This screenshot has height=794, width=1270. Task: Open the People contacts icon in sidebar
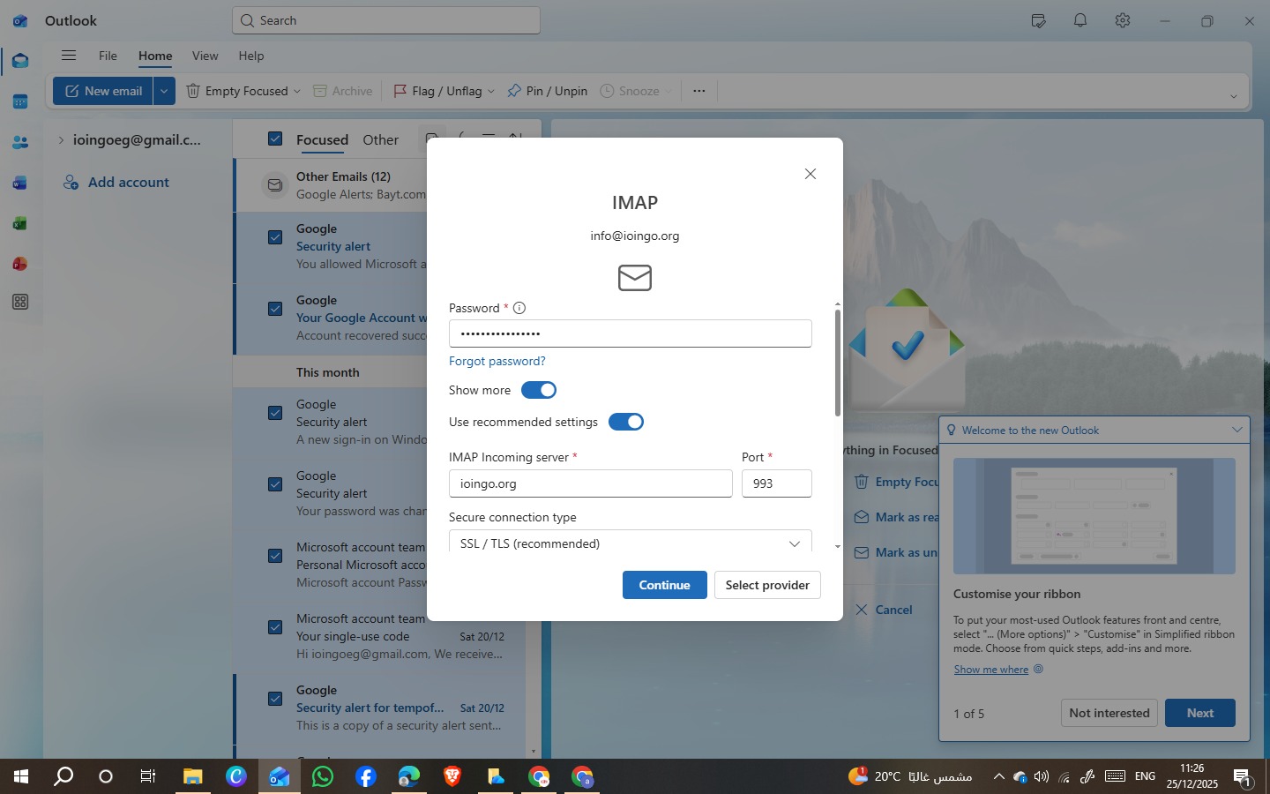(20, 142)
